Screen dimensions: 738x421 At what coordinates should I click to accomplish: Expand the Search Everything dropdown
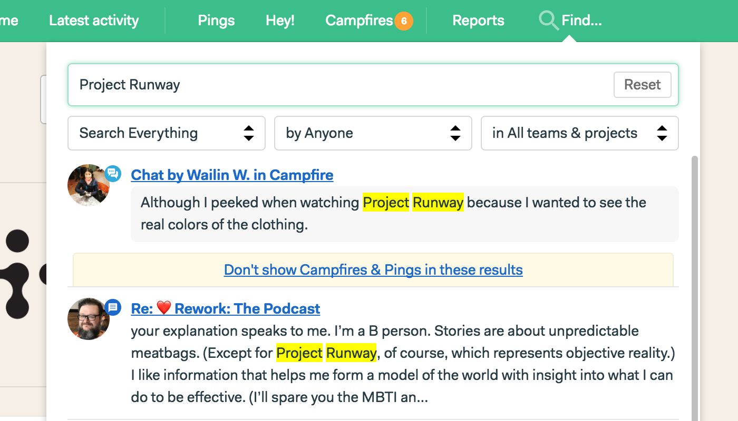pyautogui.click(x=167, y=133)
